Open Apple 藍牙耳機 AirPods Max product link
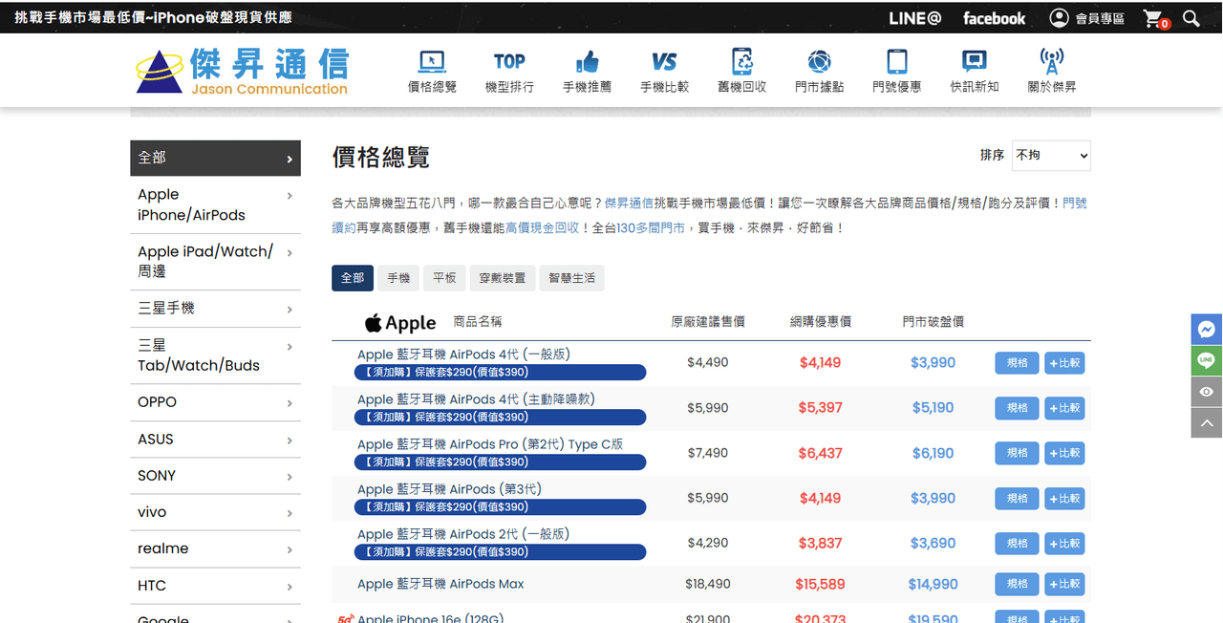This screenshot has height=623, width=1223. [440, 584]
